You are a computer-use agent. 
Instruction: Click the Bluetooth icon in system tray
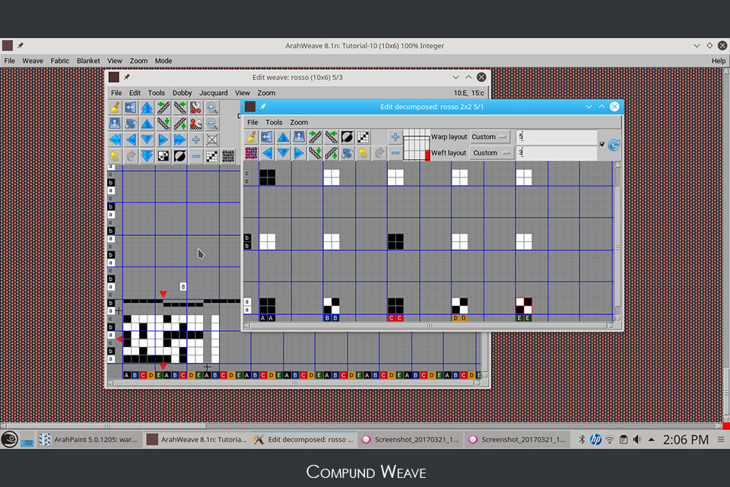coord(582,440)
